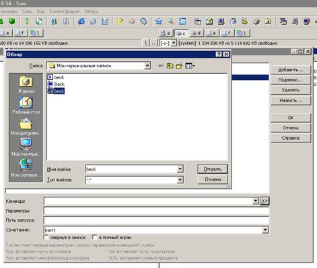Click the up one level folder icon

click(x=170, y=66)
